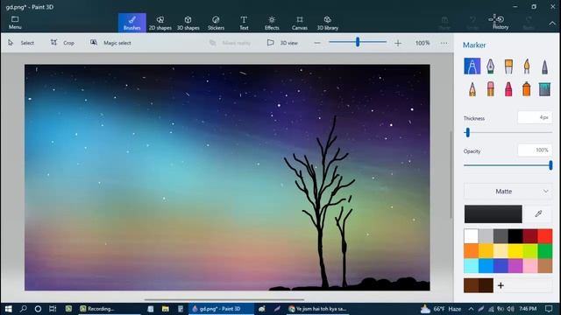Choose the first custom brown swatch
The image size is (561, 315).
coord(472,285)
